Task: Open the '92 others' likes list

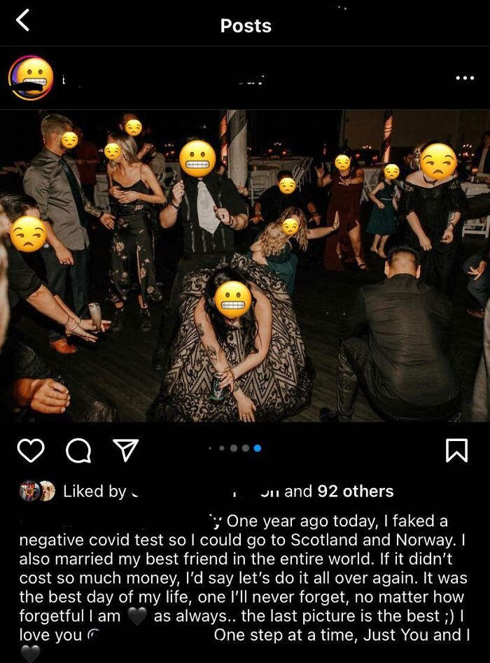Action: click(x=356, y=491)
